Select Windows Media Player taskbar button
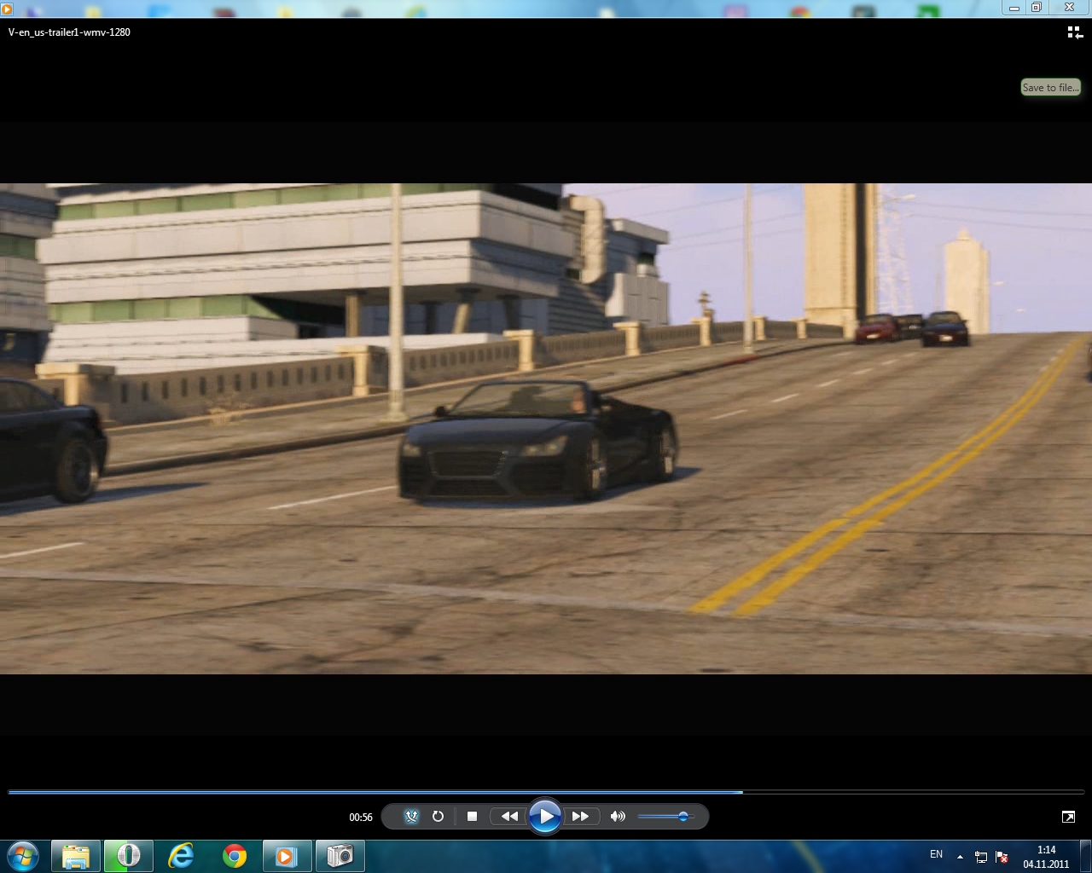Viewport: 1092px width, 873px height. (287, 856)
